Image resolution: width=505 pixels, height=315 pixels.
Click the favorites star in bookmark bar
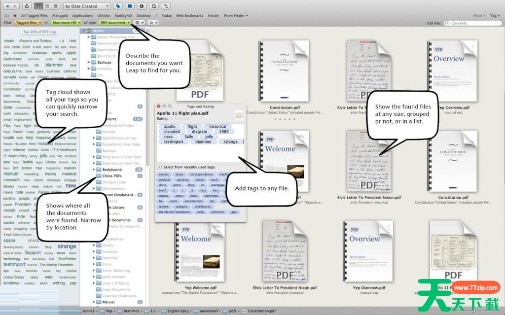click(15, 15)
